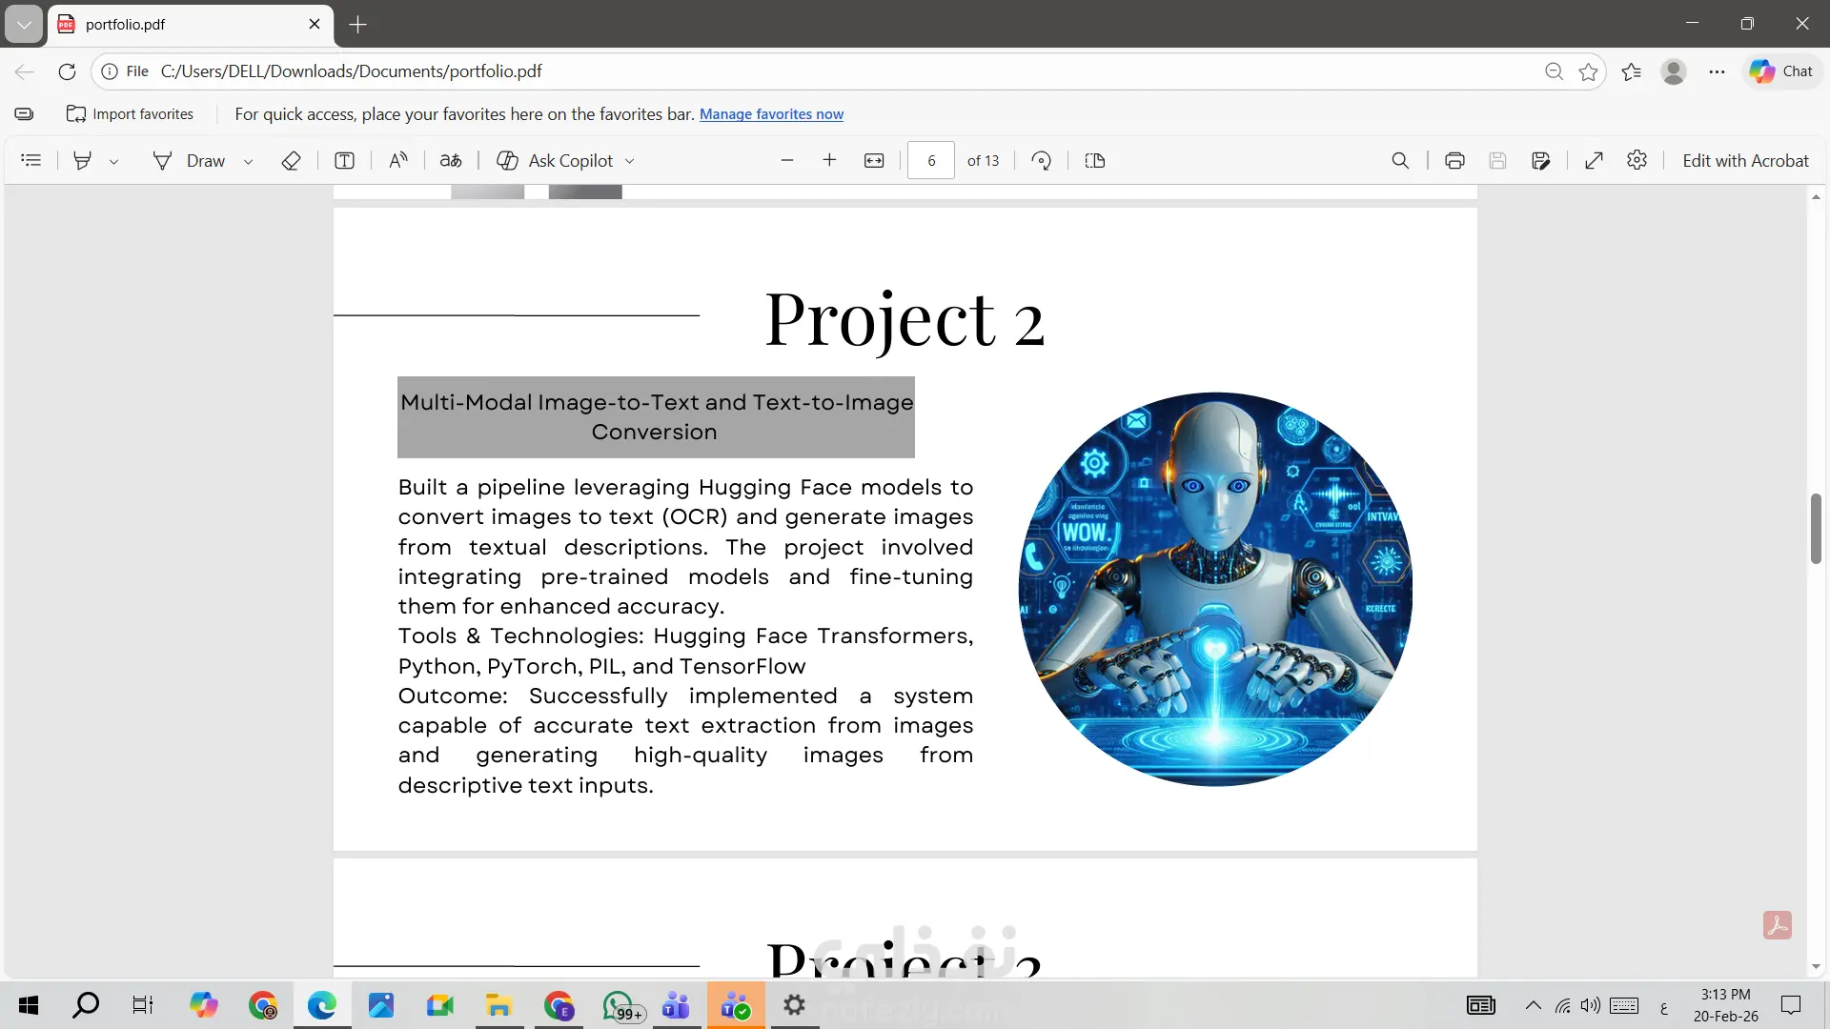Toggle the favorites star for this page

1588,71
